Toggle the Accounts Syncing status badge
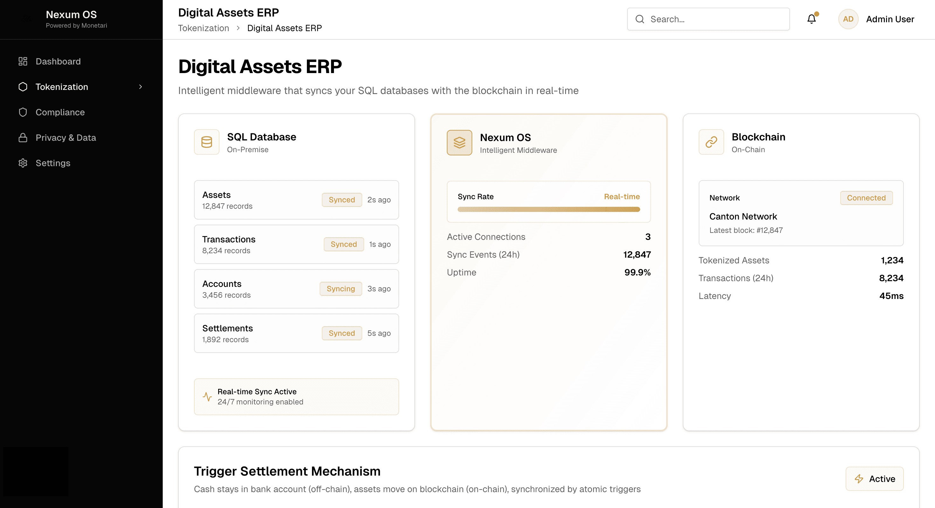This screenshot has width=935, height=508. tap(341, 288)
